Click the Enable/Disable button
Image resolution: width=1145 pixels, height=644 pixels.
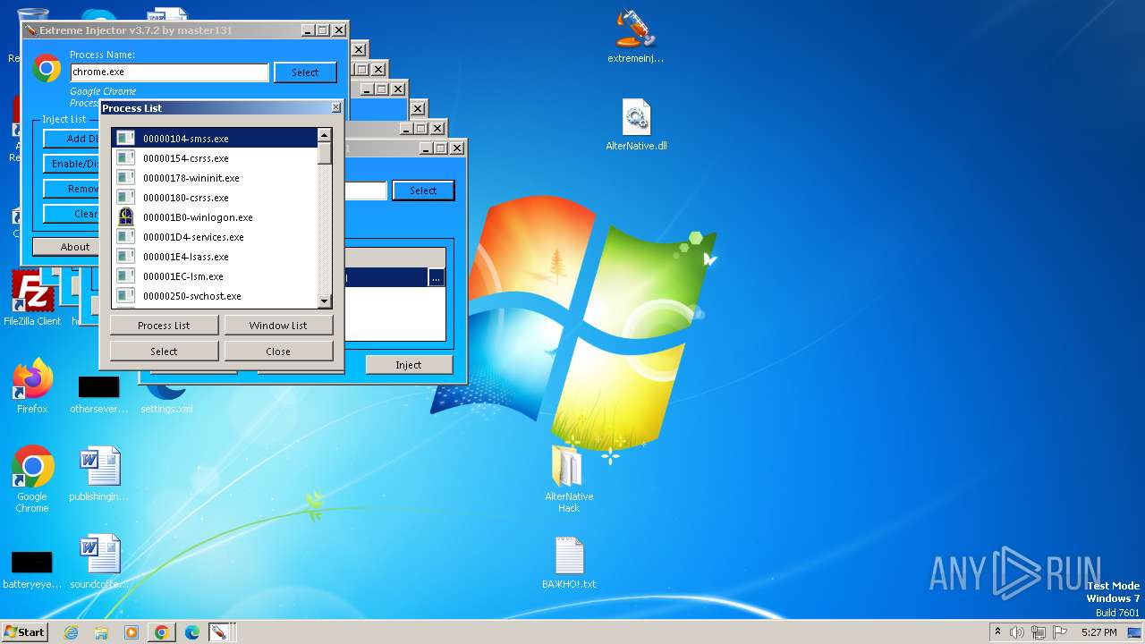[72, 164]
